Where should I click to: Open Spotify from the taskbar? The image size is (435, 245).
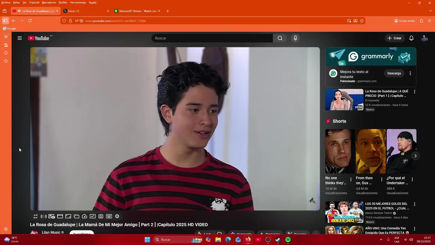tap(288, 240)
